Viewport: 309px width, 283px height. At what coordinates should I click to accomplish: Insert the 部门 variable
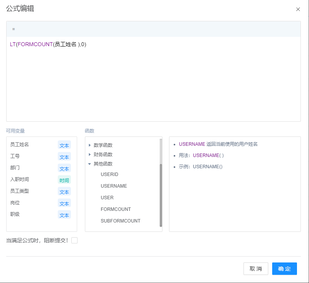click(15, 168)
